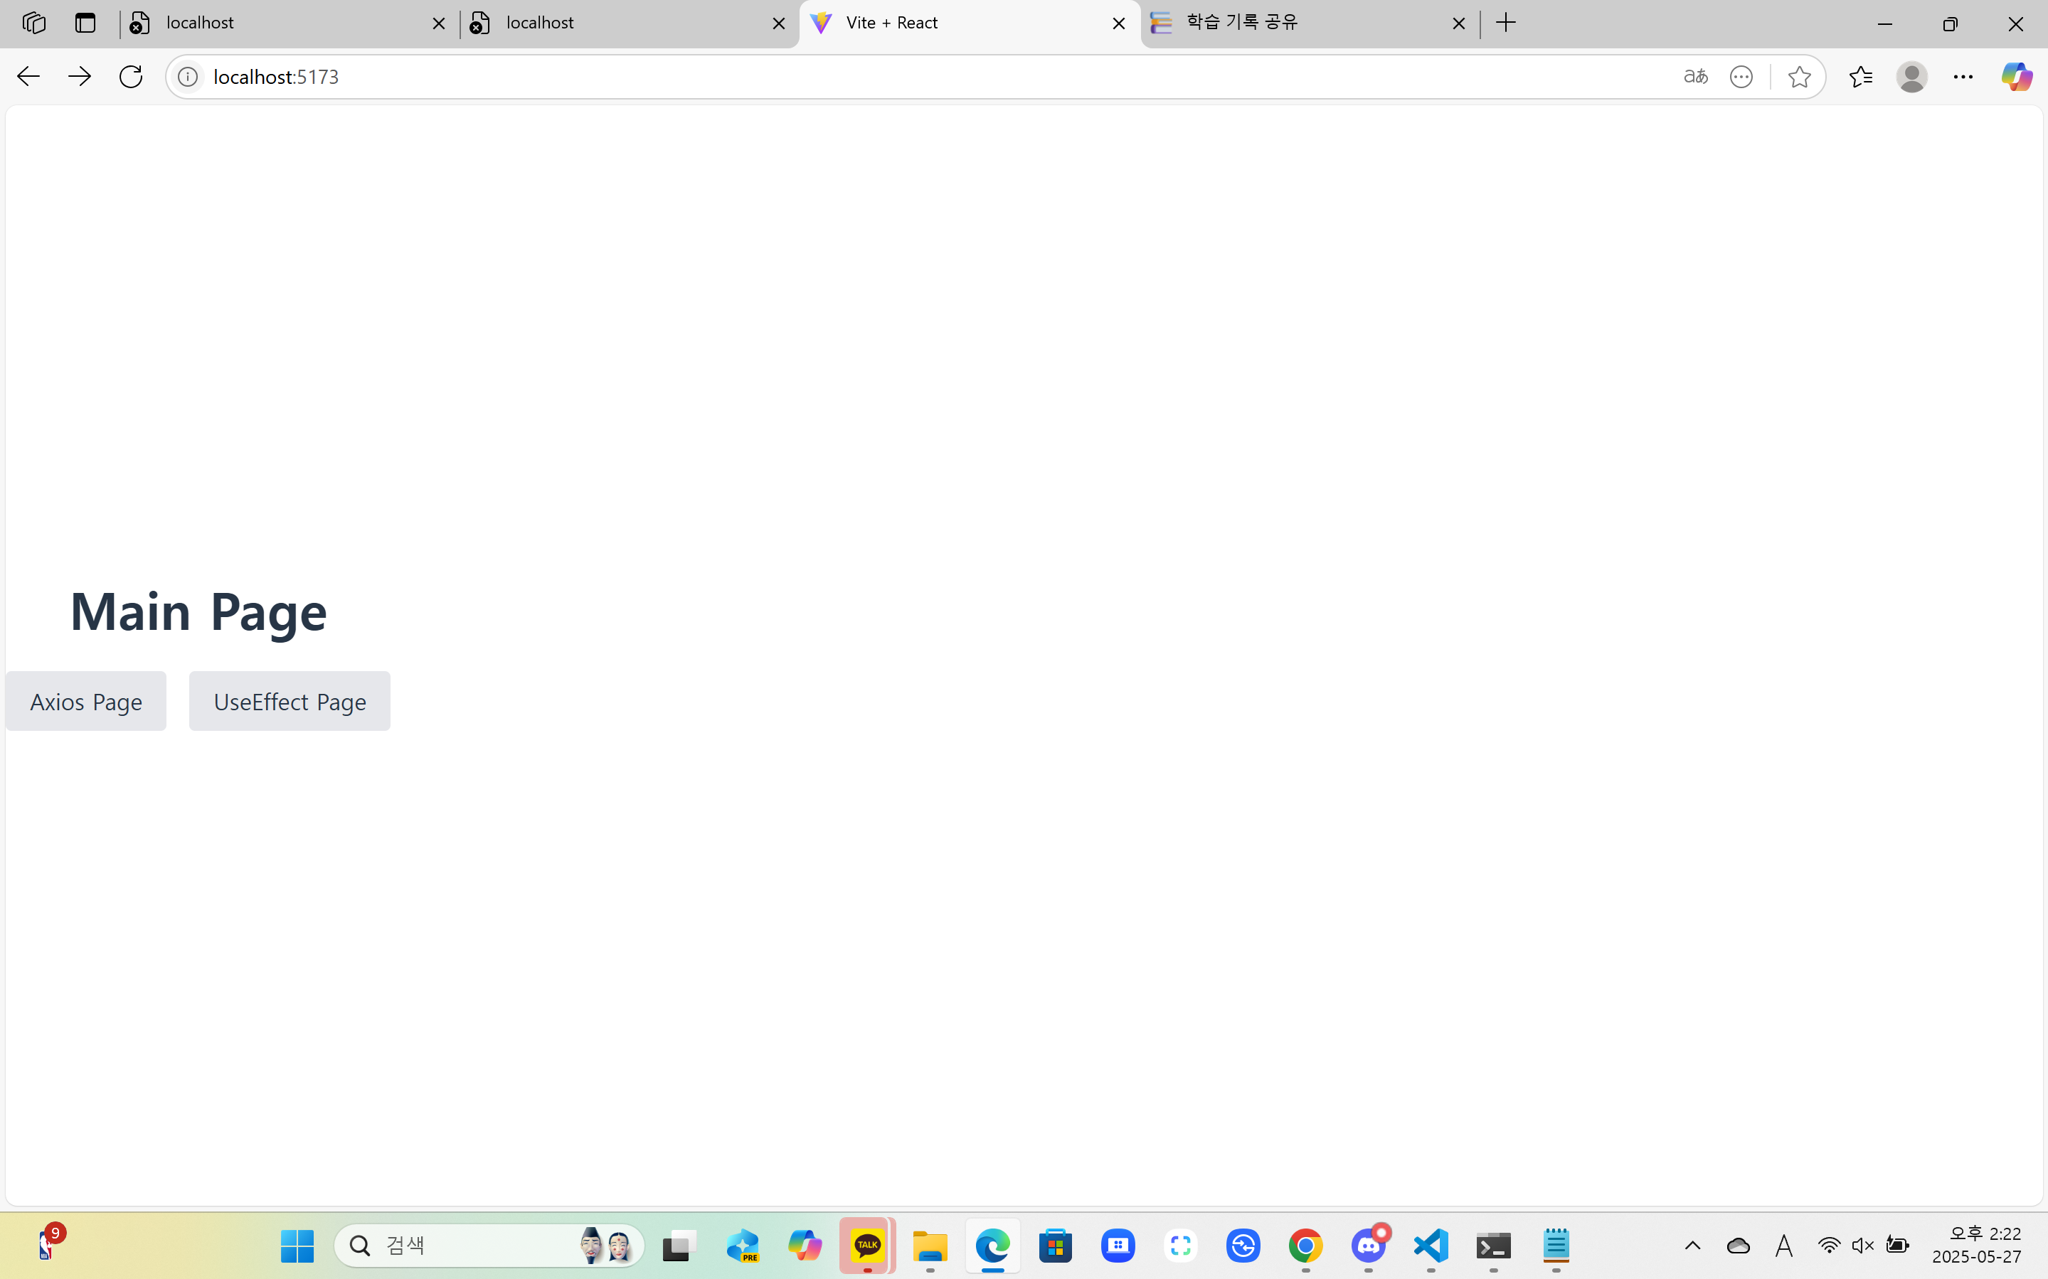Open the Axios Page button

click(85, 701)
